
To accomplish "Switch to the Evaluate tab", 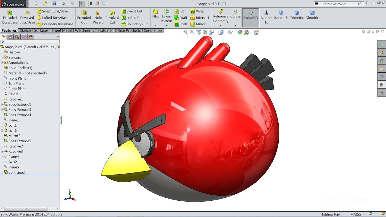I will pos(104,30).
